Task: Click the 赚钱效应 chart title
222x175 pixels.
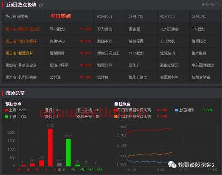Action: [122, 104]
